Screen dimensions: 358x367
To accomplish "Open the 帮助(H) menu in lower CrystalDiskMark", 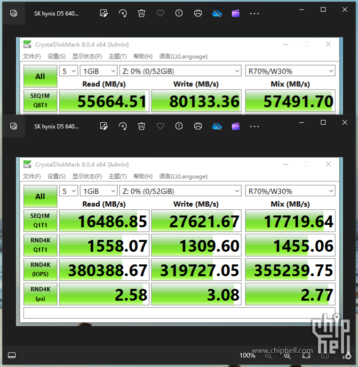I will click(x=143, y=176).
